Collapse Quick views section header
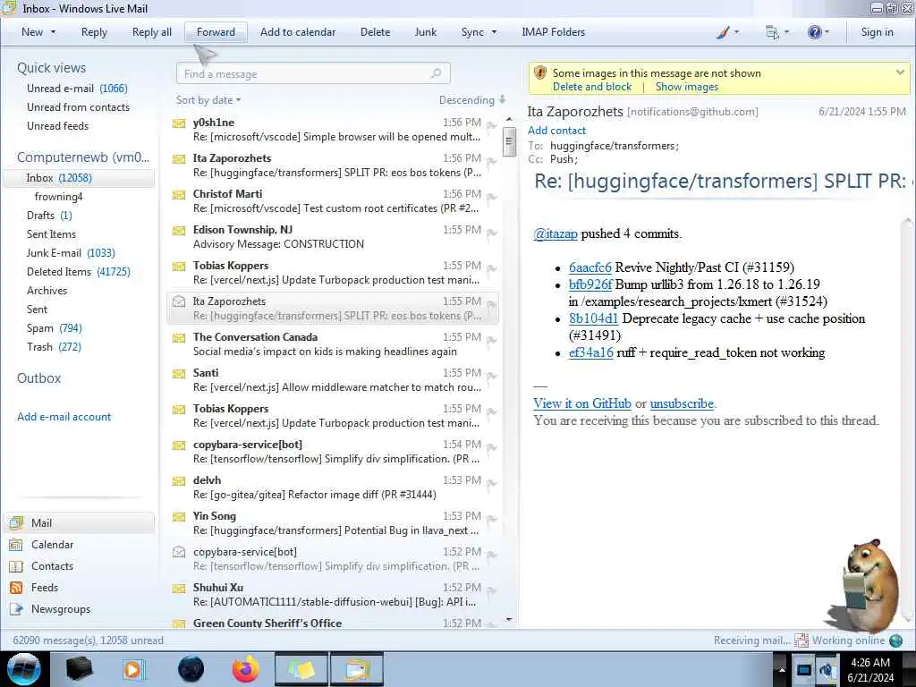The width and height of the screenshot is (916, 687). click(x=51, y=68)
